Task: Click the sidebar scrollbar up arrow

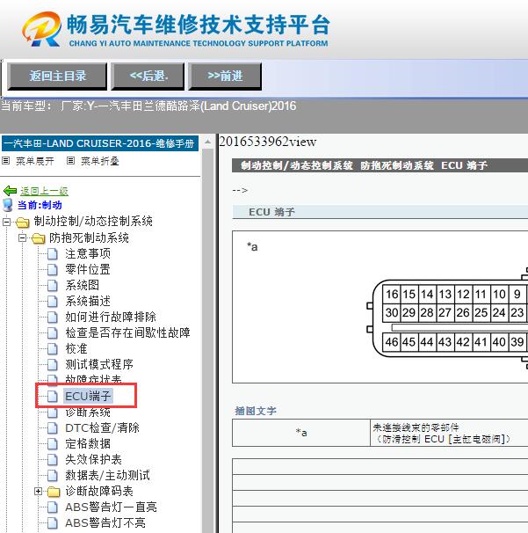Action: [208, 142]
